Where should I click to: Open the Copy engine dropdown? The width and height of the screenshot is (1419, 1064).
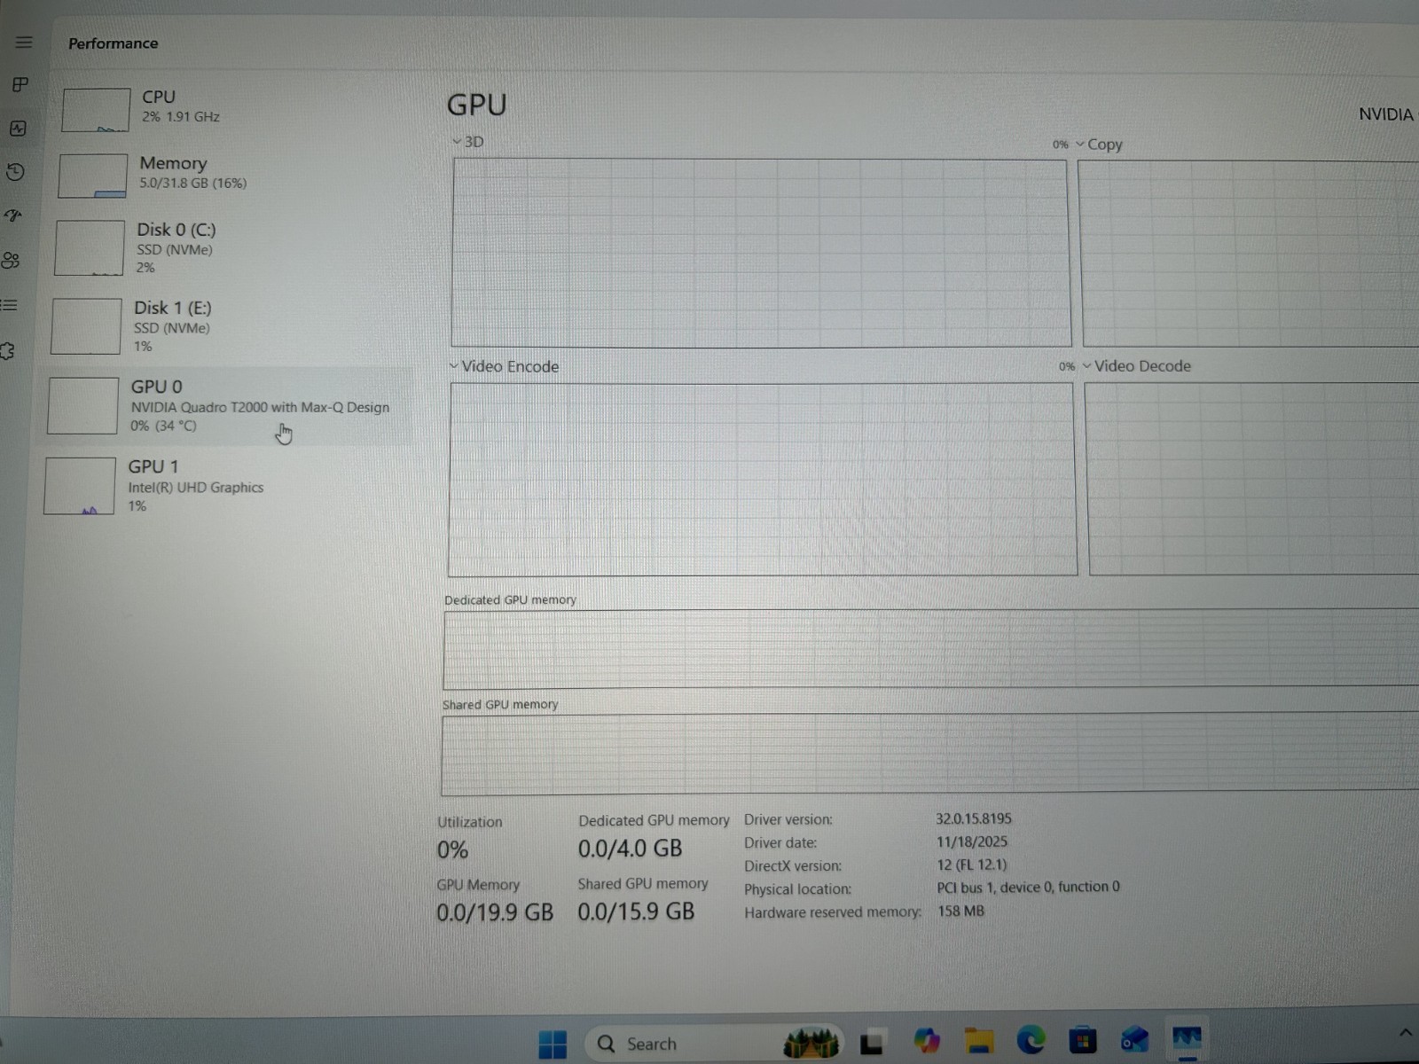1099,145
